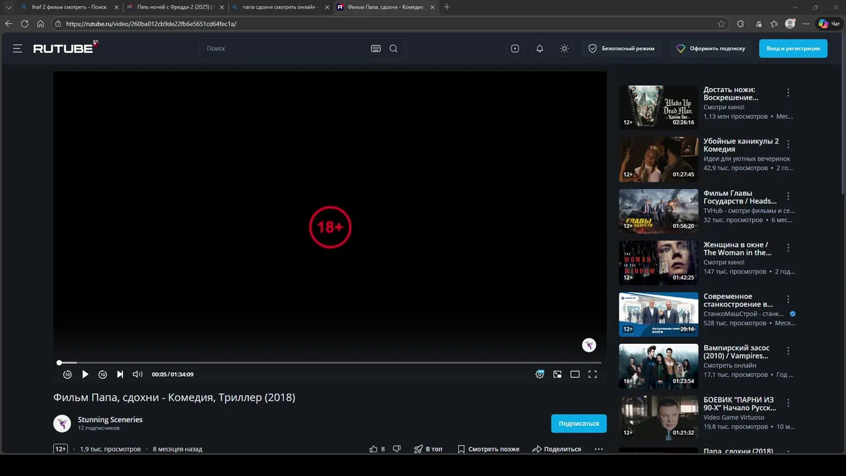Click the В топ rocket button
846x476 pixels.
coord(428,449)
